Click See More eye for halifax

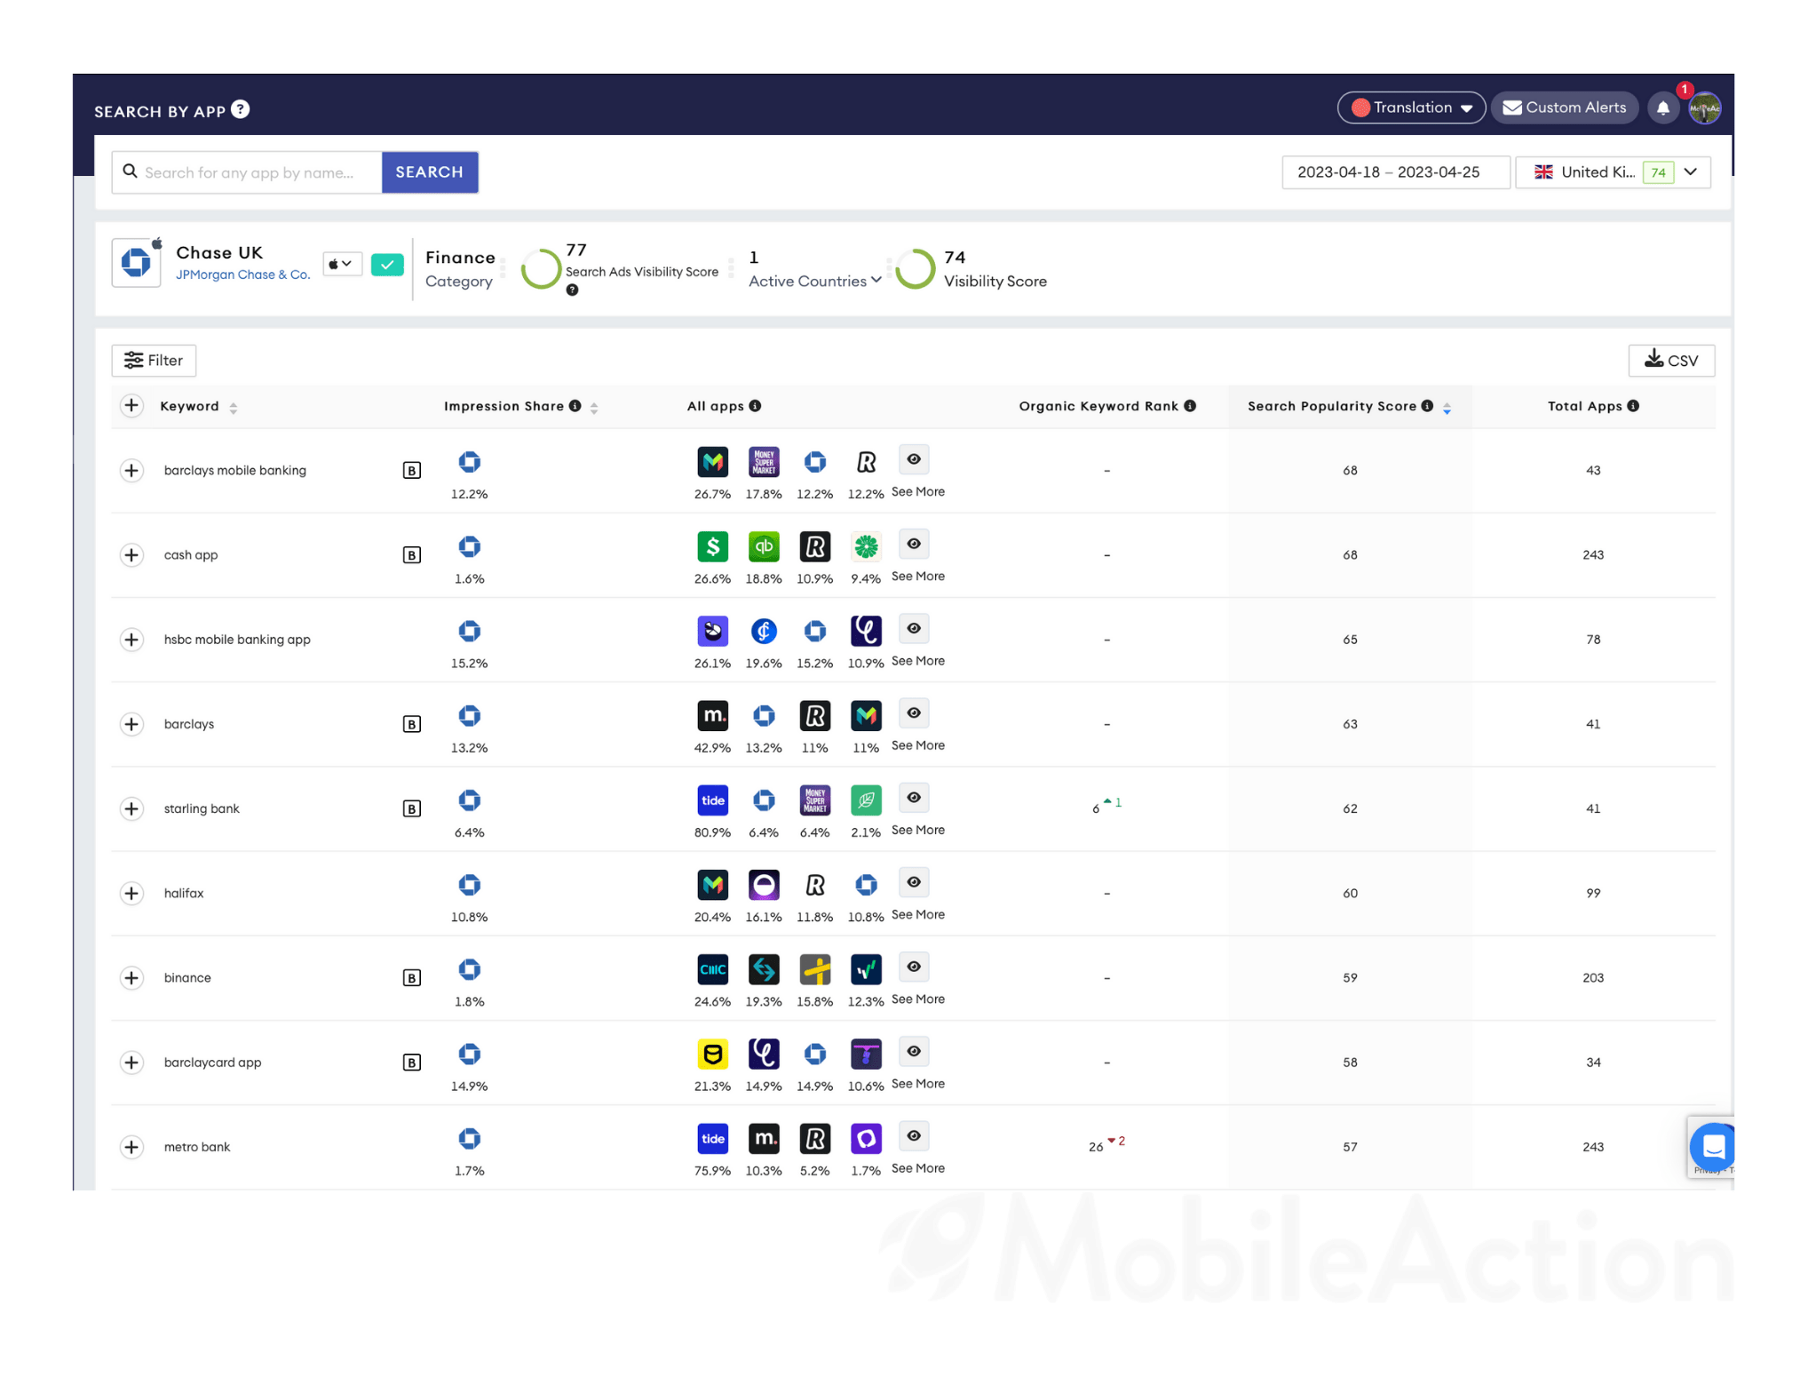tap(914, 882)
